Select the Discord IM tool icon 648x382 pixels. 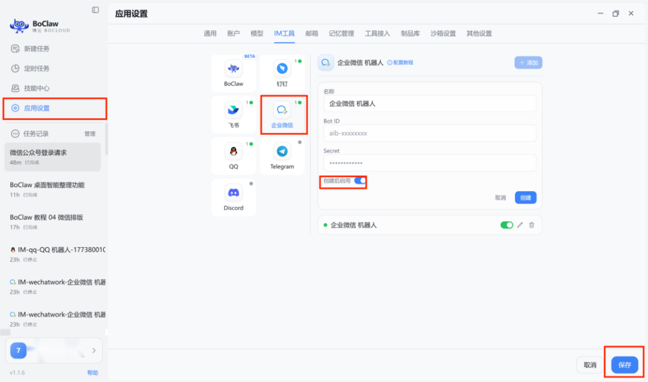[234, 197]
